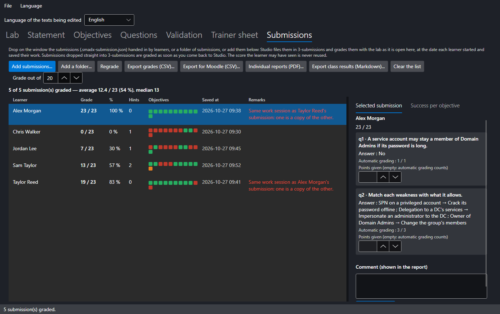Focus the q1 points given field
This screenshot has height=314, width=500.
(368, 177)
